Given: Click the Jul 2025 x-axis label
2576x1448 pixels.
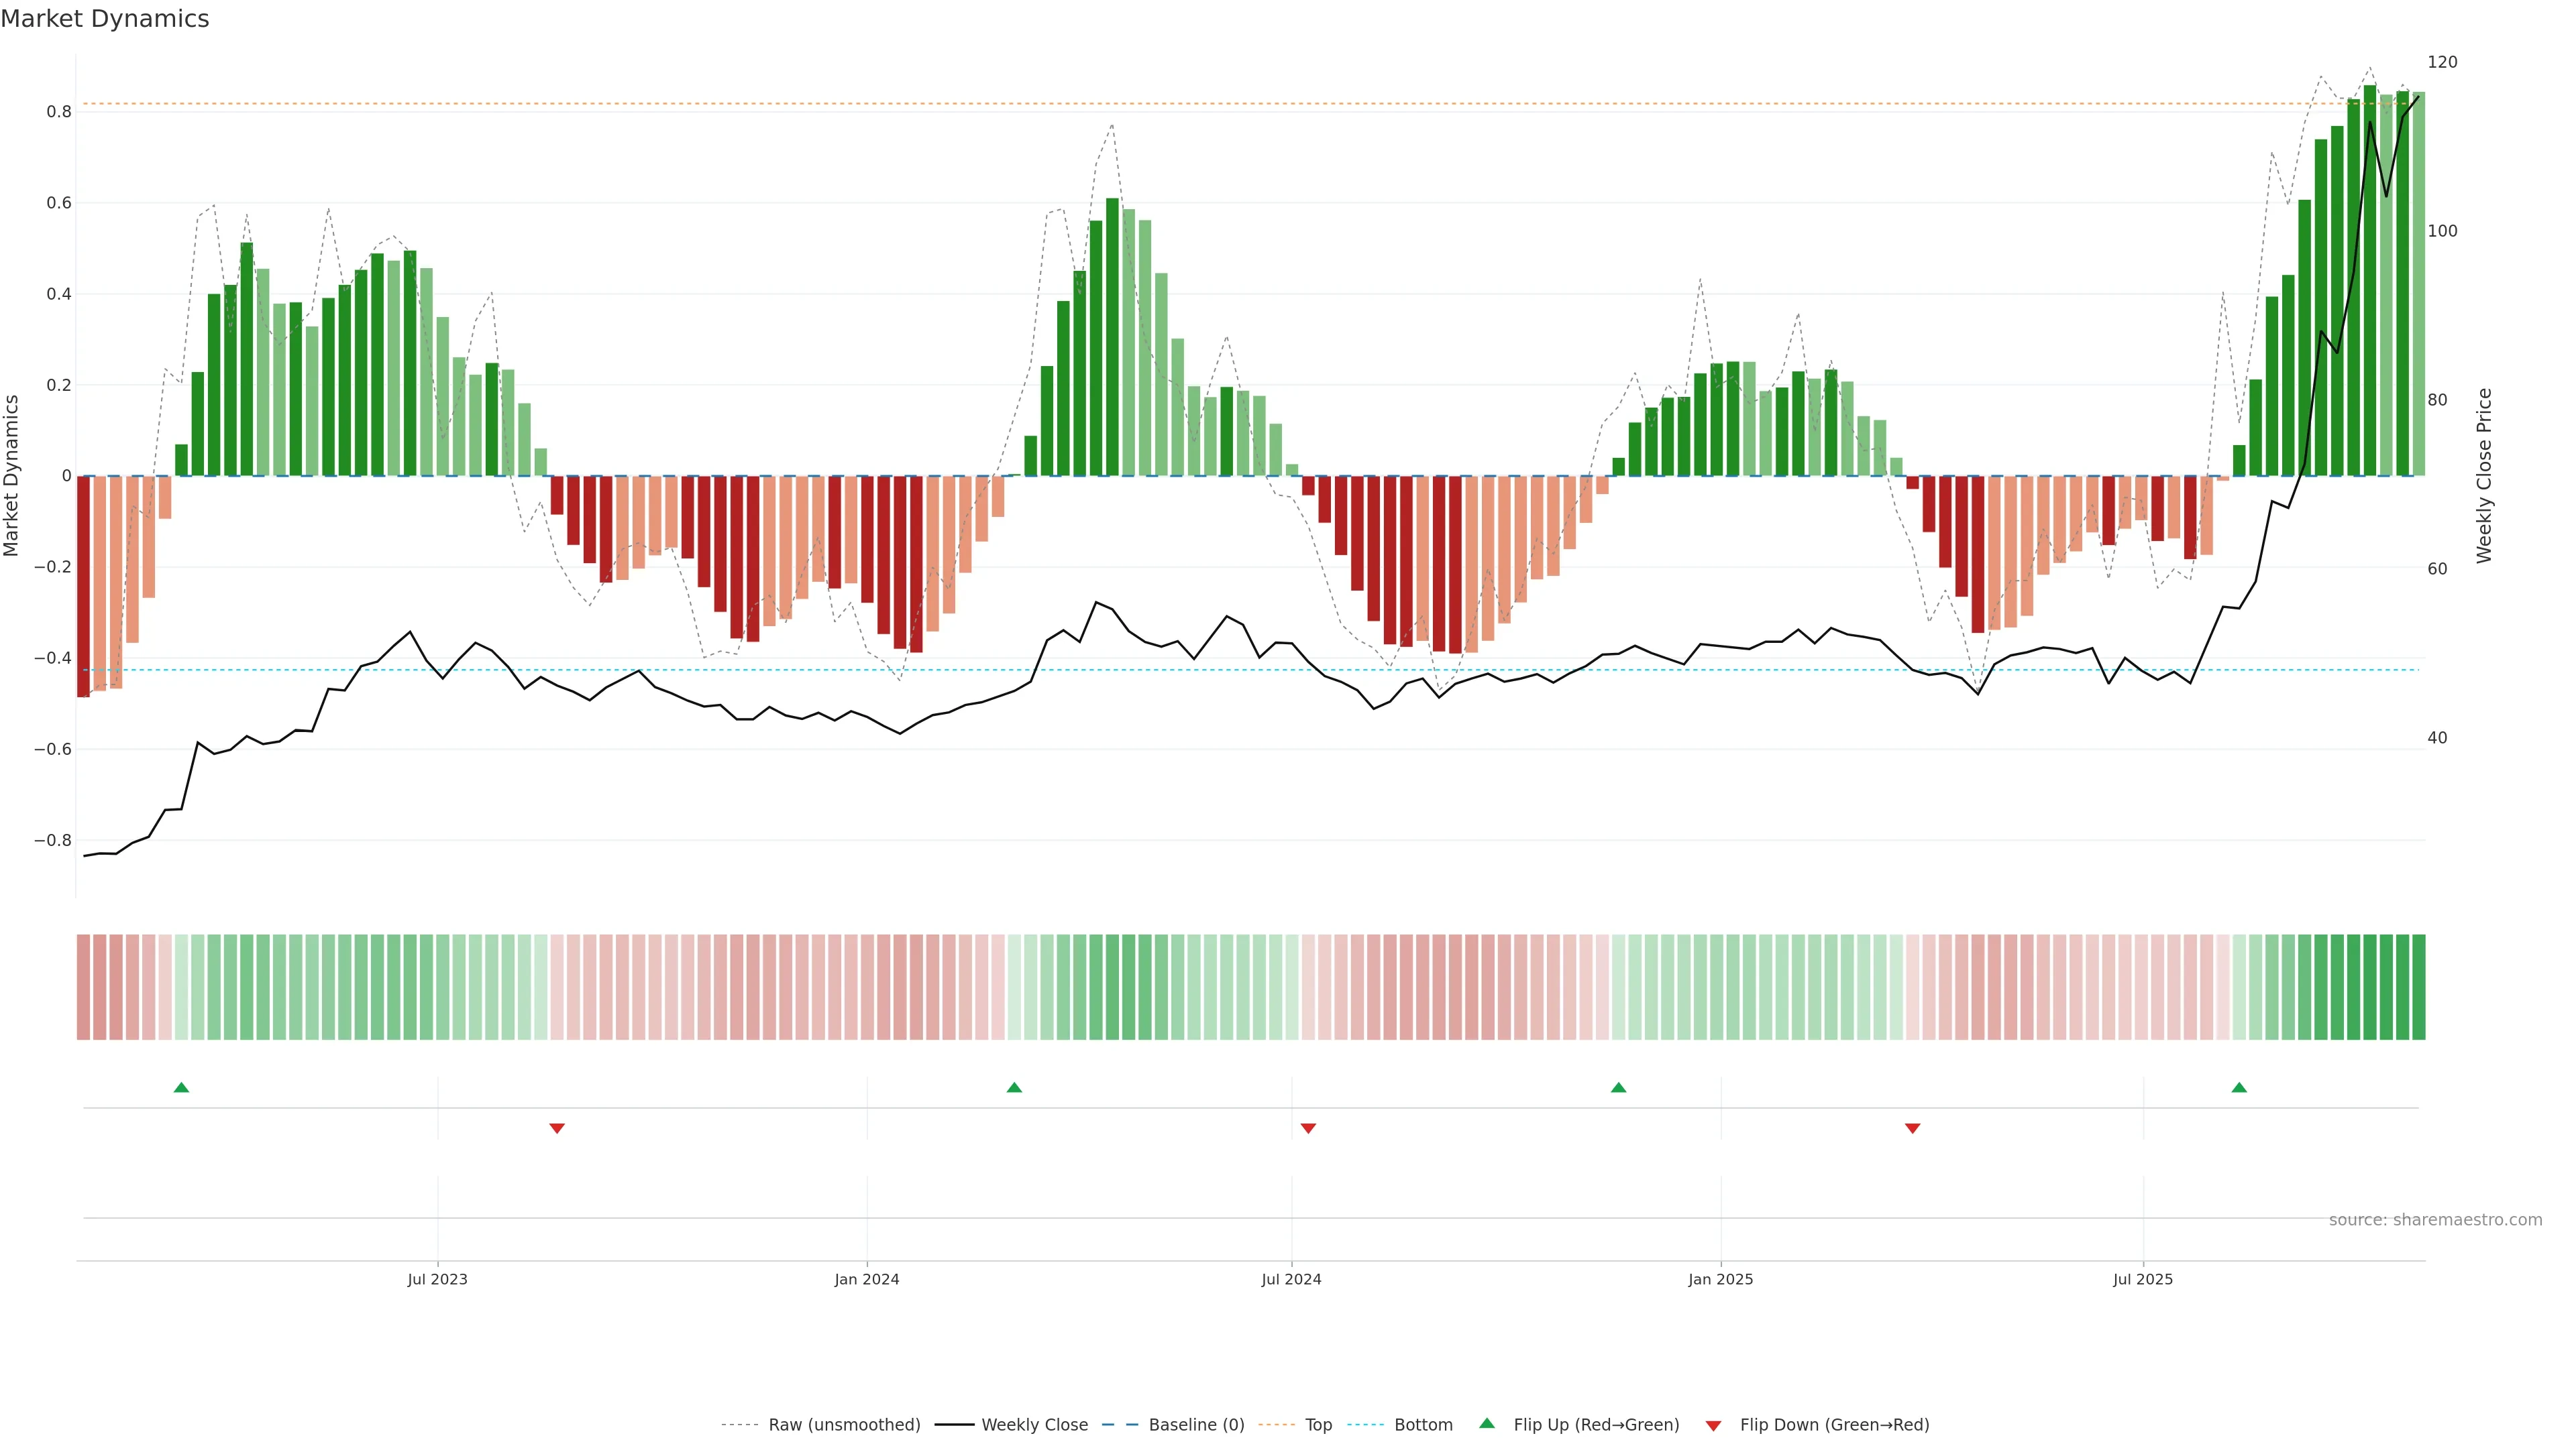Looking at the screenshot, I should (x=2143, y=1279).
